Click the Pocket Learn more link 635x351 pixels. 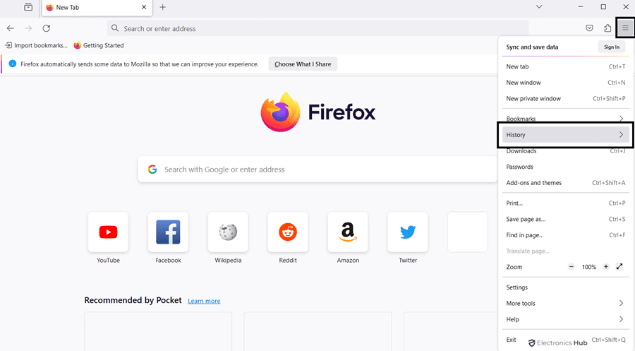point(204,301)
